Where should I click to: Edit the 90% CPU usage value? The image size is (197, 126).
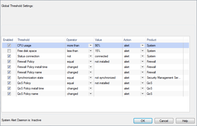(108, 45)
